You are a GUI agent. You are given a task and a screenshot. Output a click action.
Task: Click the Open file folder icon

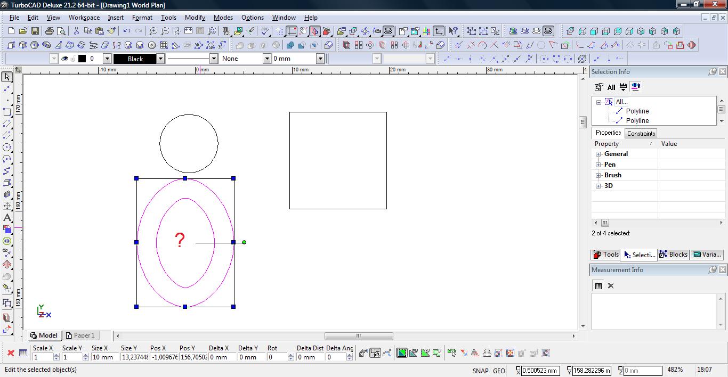[x=23, y=31]
